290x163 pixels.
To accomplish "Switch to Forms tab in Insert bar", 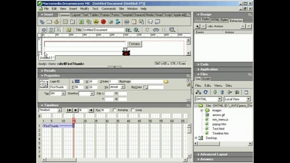I will [x=115, y=15].
